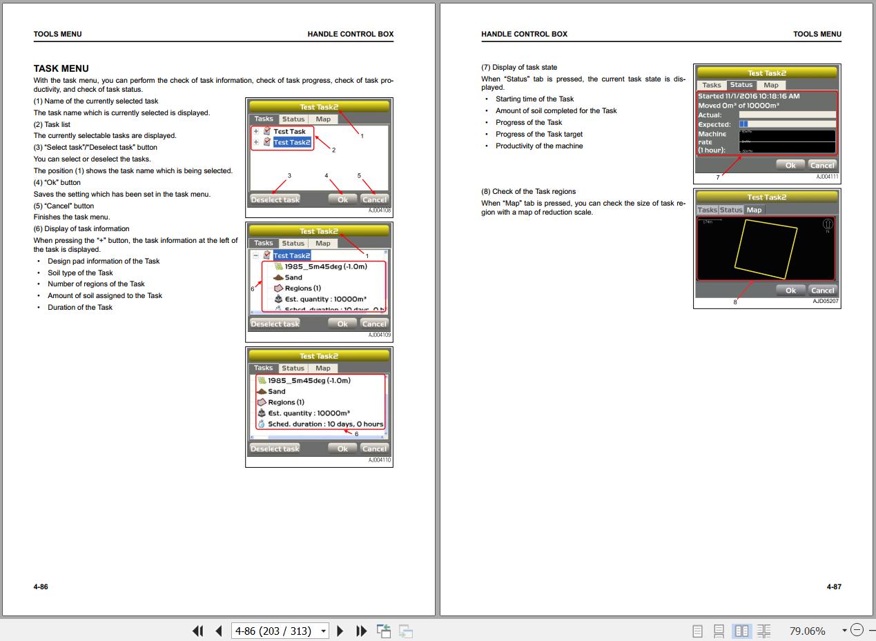Go to the next page
Image resolution: width=876 pixels, height=641 pixels.
click(x=340, y=631)
